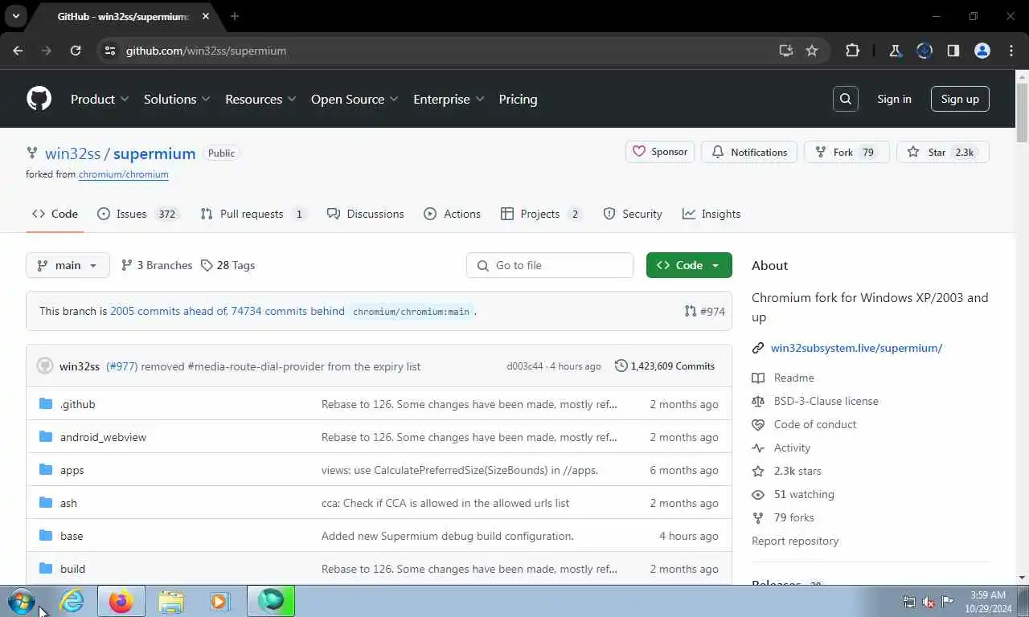Bookmark this page with the star icon
The image size is (1029, 617).
(812, 51)
